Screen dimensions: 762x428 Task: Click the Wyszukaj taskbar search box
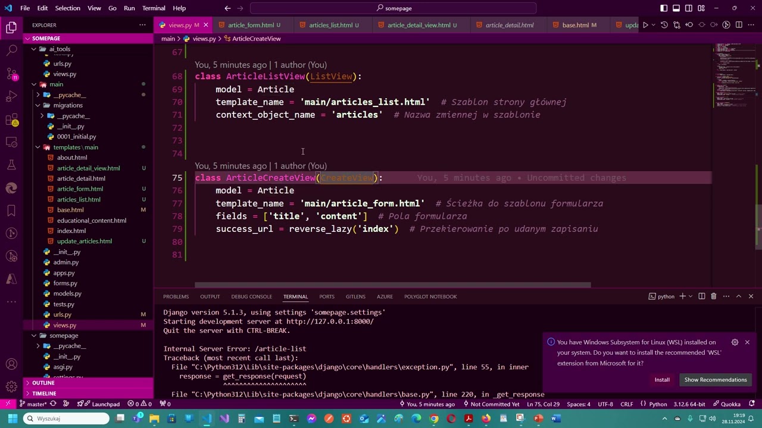pos(67,418)
